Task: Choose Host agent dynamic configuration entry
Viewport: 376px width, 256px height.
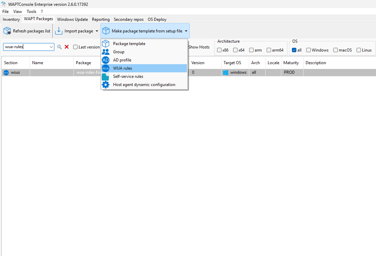Action: [x=144, y=85]
